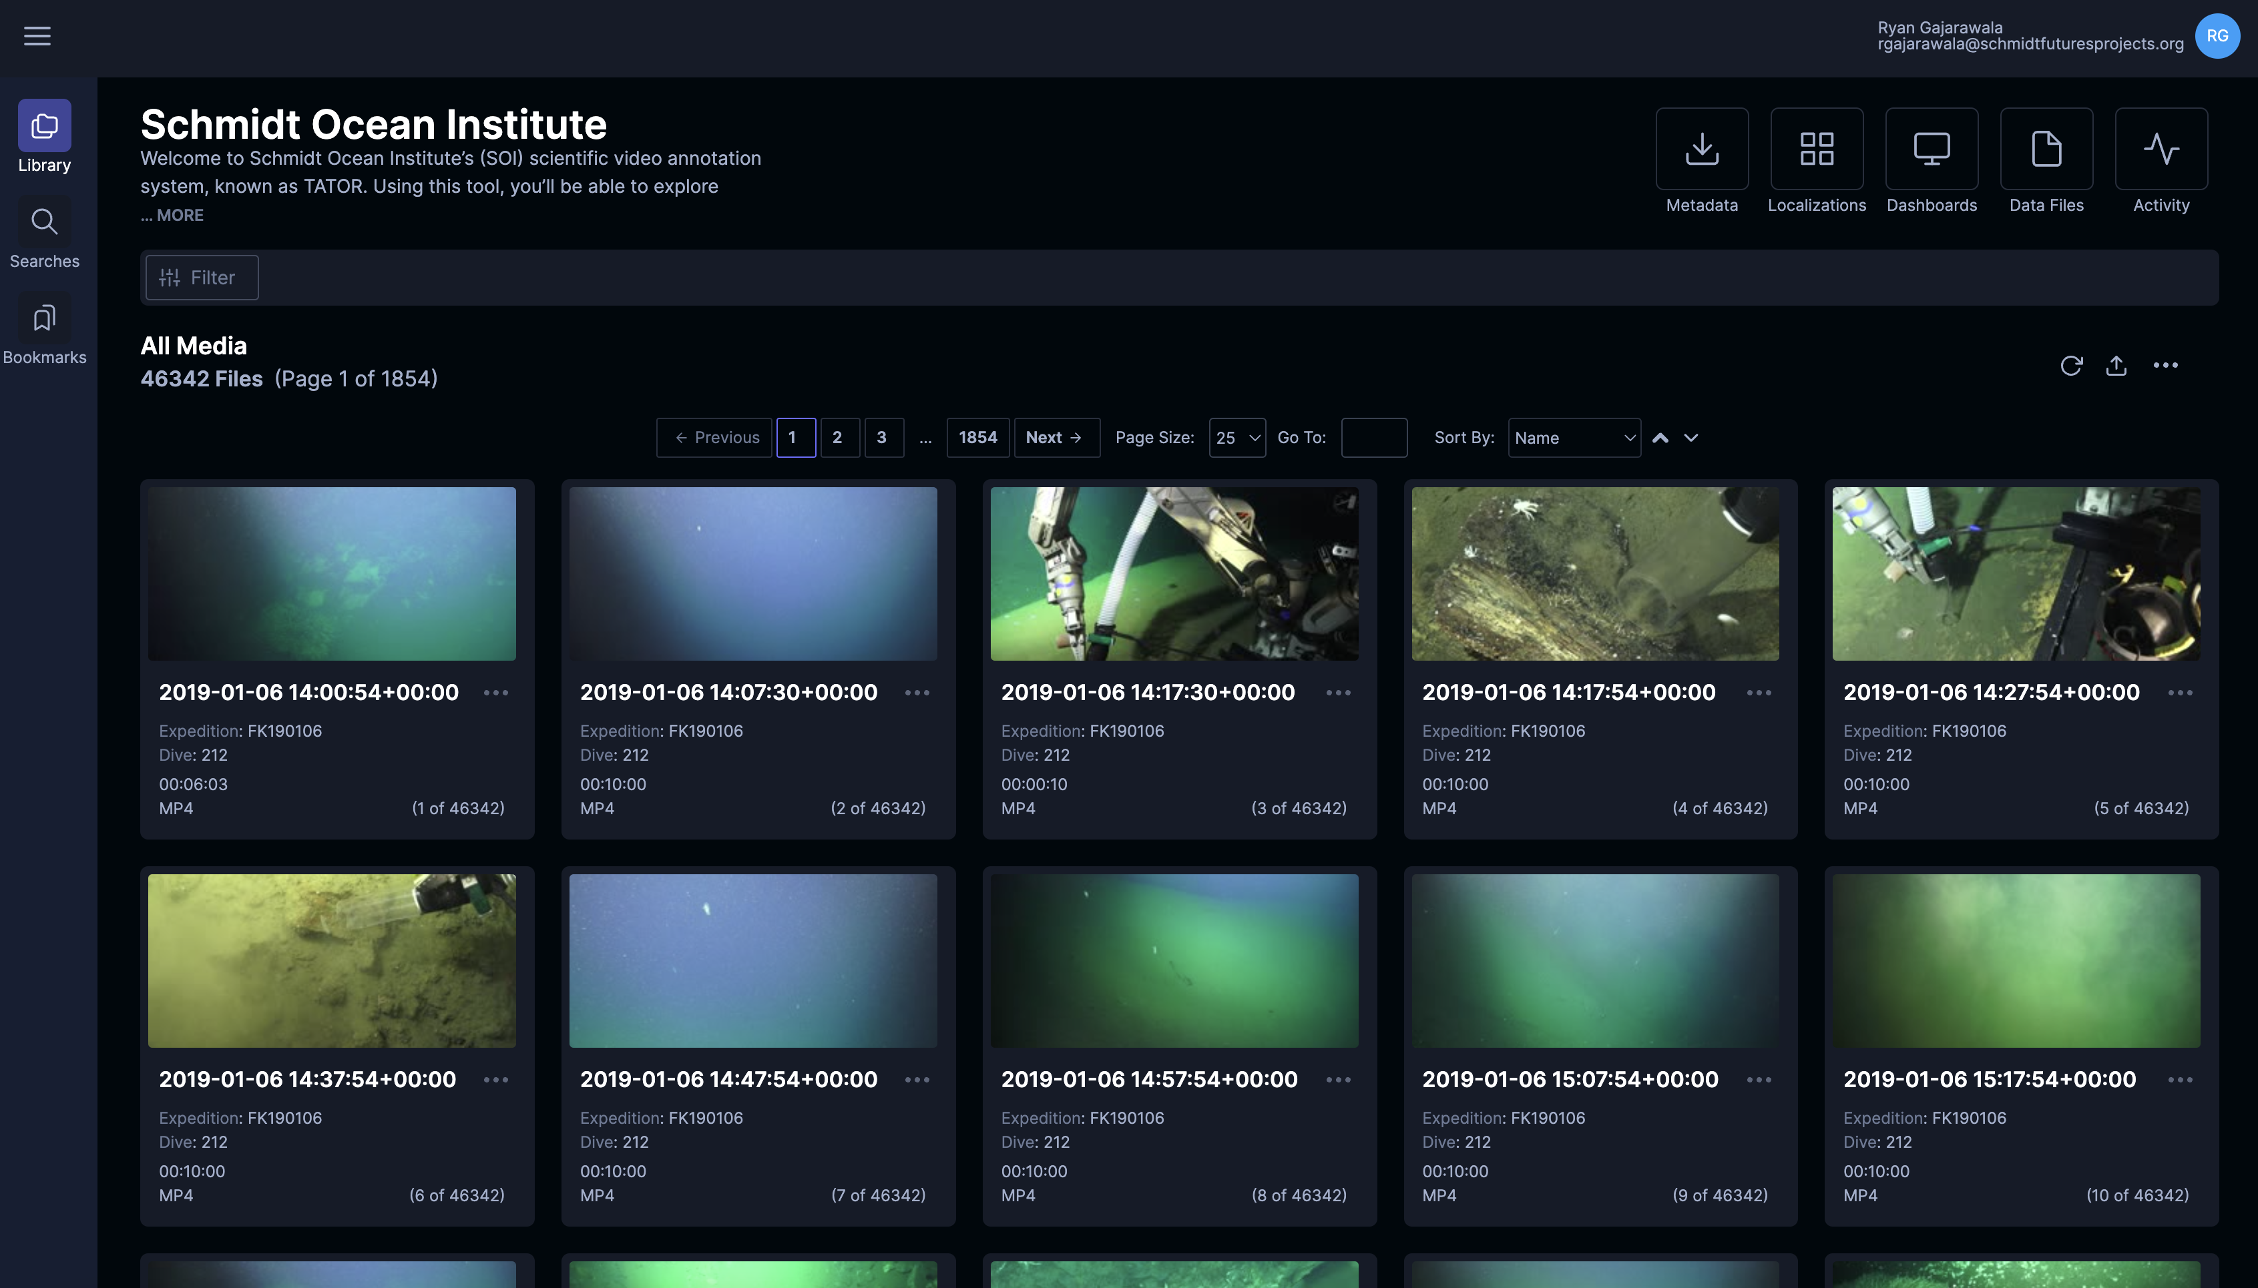The height and width of the screenshot is (1288, 2258).
Task: Open the hamburger menu
Action: coord(36,36)
